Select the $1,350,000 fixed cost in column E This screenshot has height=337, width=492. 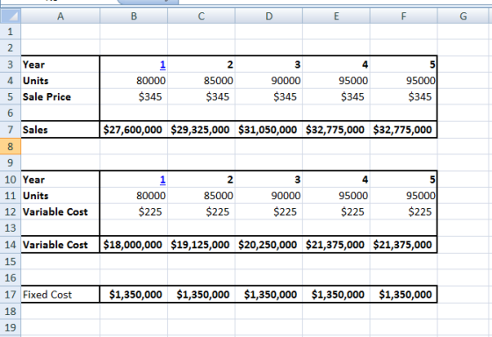point(336,295)
